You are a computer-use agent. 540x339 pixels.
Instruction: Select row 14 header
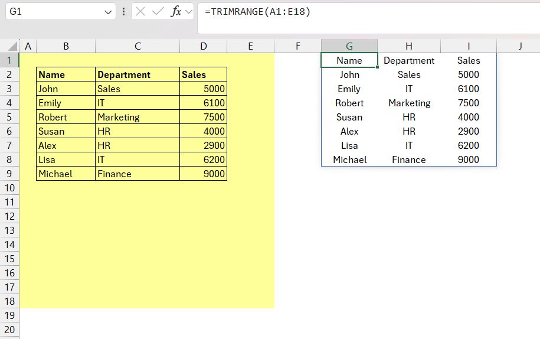(9, 245)
